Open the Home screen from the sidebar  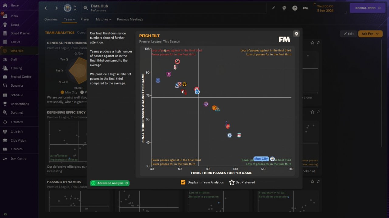coord(15,5)
